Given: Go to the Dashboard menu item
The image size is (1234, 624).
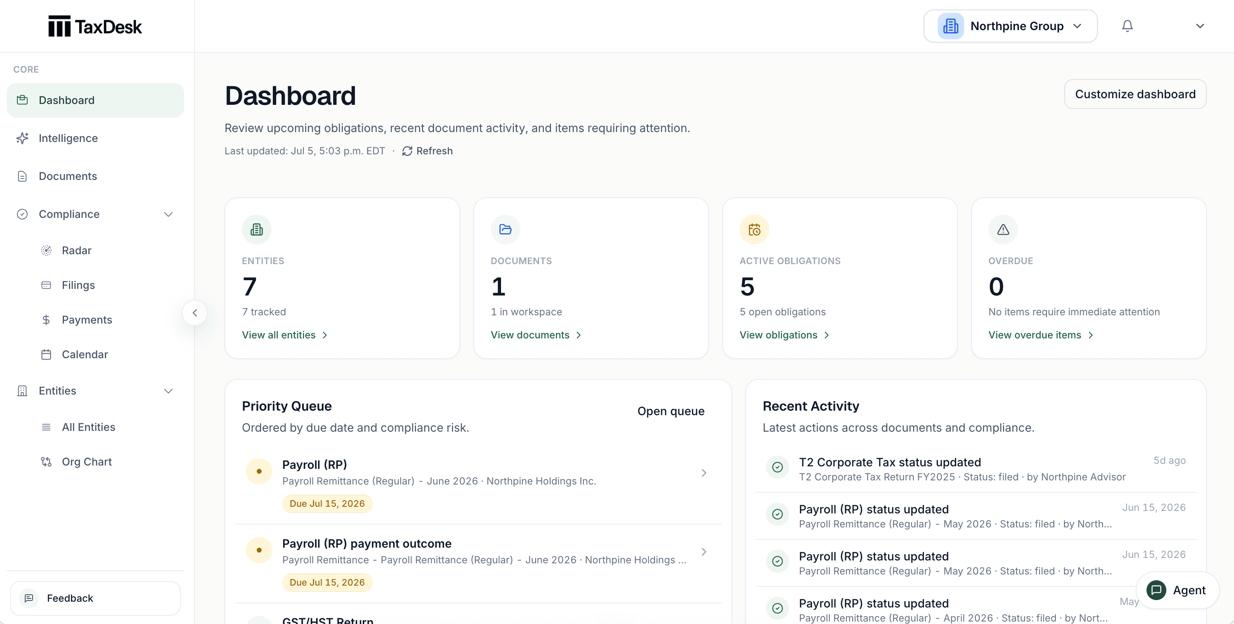Looking at the screenshot, I should [x=95, y=100].
